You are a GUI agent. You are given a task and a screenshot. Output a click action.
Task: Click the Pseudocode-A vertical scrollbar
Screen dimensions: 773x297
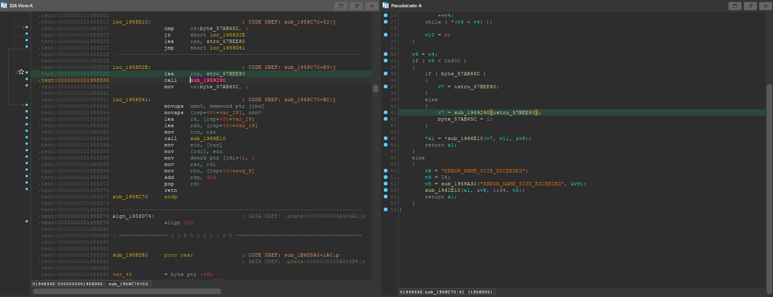pos(769,189)
